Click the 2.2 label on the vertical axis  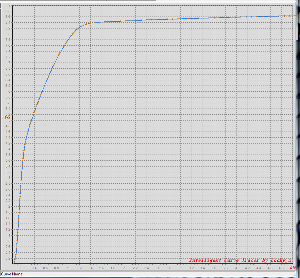pos(8,201)
